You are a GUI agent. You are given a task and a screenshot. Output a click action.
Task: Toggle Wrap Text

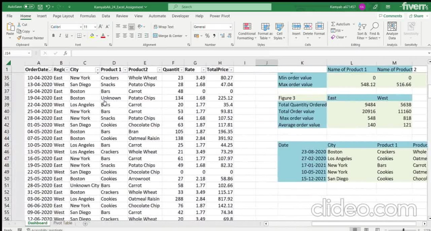point(163,27)
